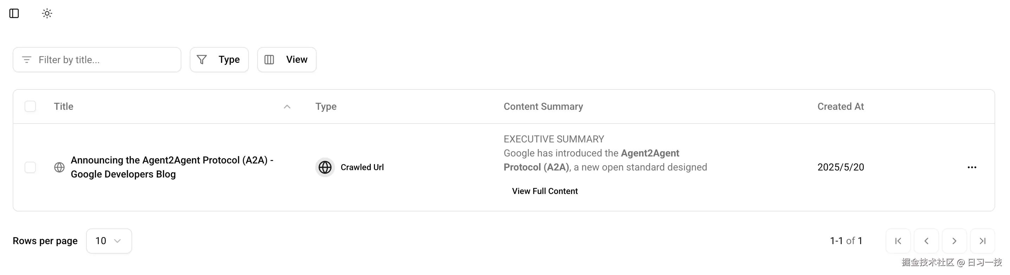This screenshot has width=1010, height=275.
Task: Check the select-all checkbox in header
Action: pyautogui.click(x=30, y=106)
